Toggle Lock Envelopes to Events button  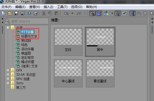point(118,13)
